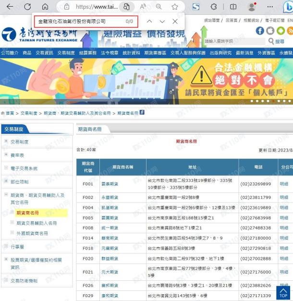
Task: Expand the 交易制度 sidebar tree item
Action: coord(6,141)
